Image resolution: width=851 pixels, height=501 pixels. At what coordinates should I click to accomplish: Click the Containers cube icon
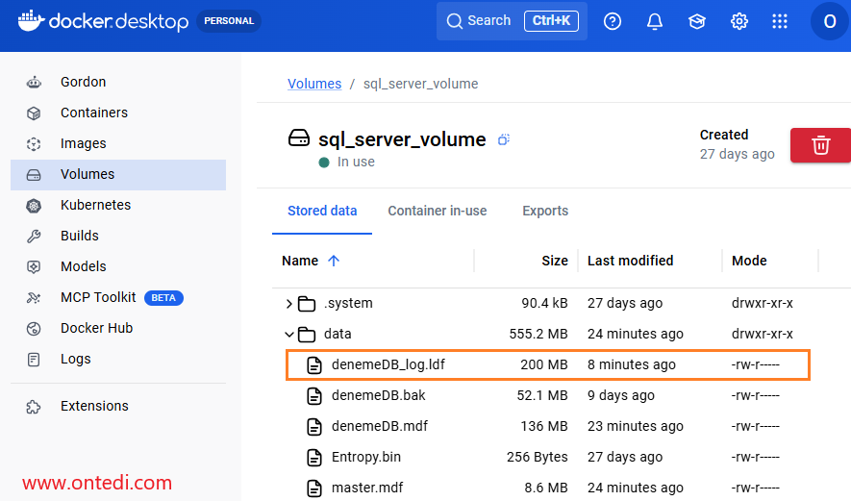[x=34, y=113]
